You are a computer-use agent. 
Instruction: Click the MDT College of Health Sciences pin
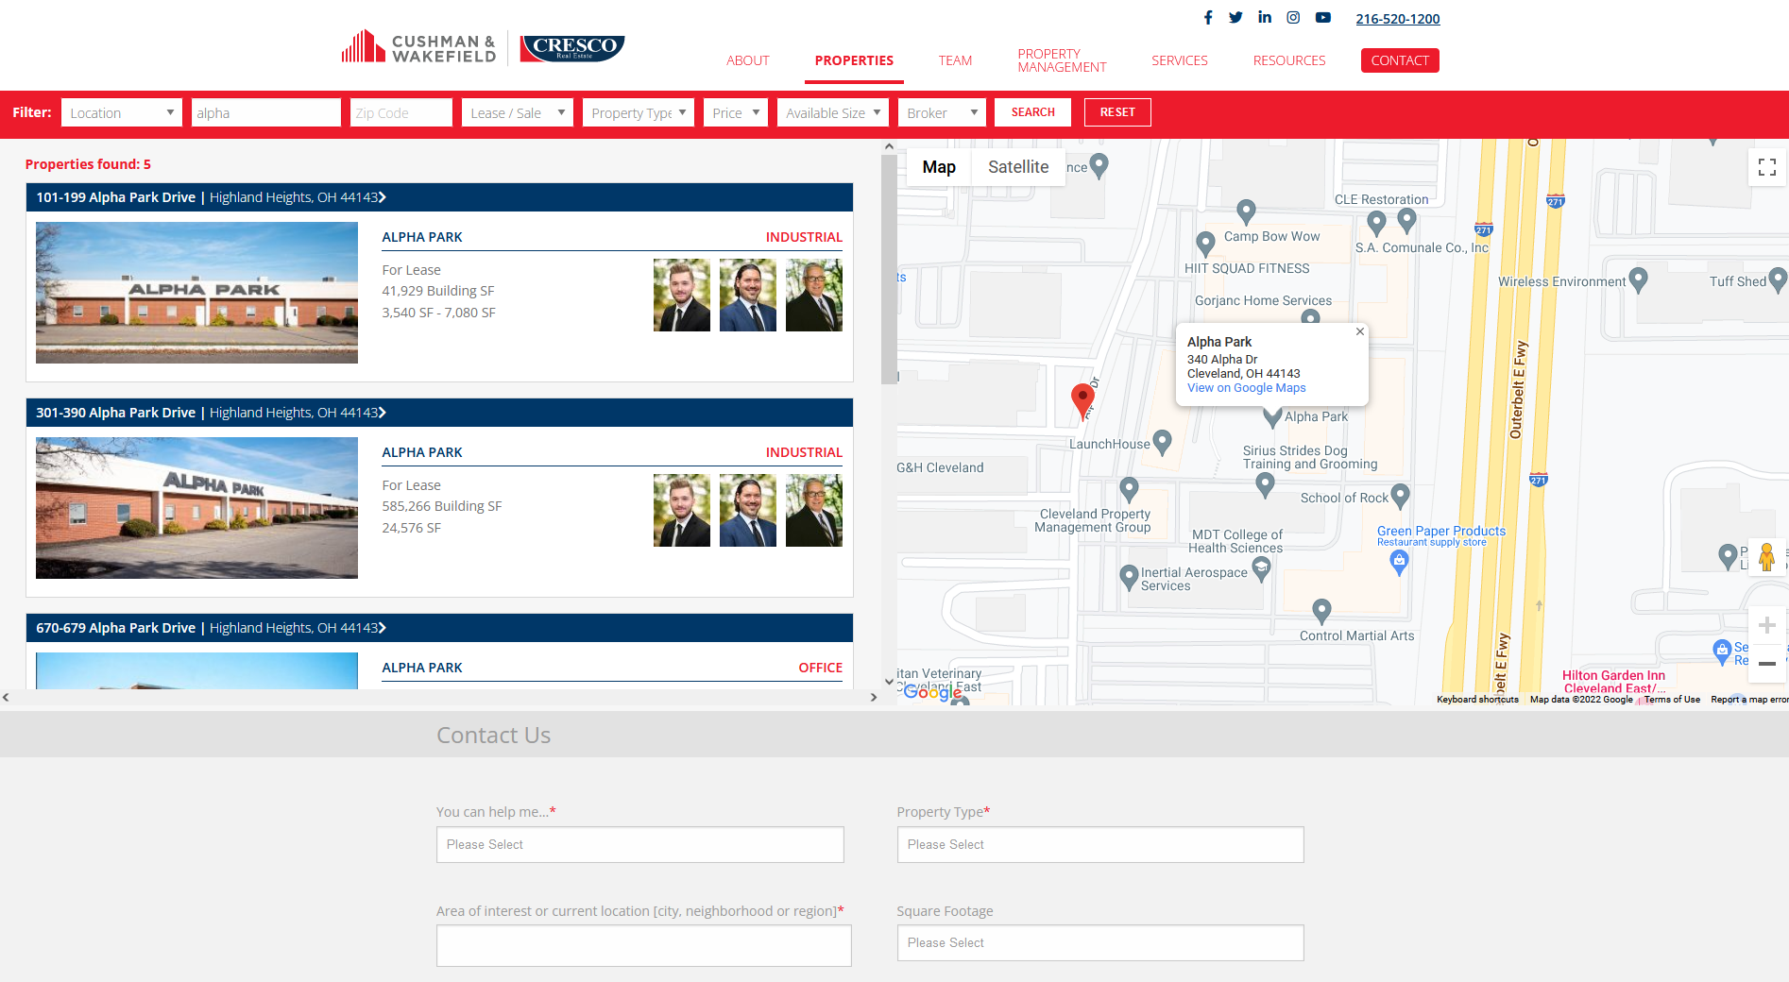1261,567
